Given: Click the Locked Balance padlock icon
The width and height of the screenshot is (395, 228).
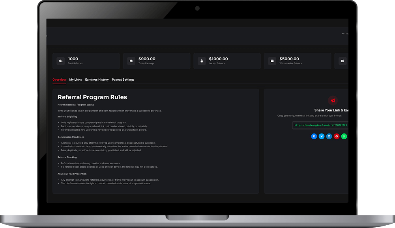Looking at the screenshot, I should pos(201,61).
